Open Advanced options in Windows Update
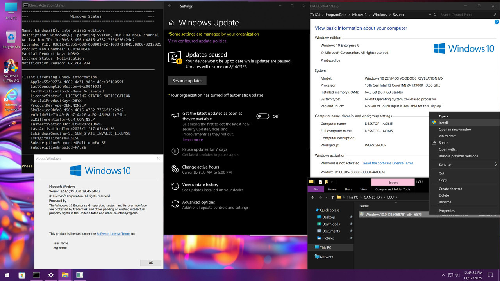The image size is (500, 281). [x=211, y=205]
